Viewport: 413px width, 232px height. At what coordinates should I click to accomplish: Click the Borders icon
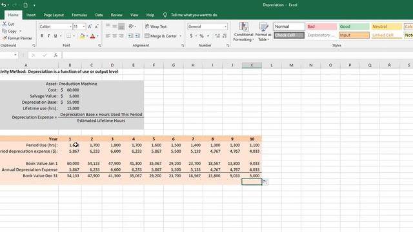click(69, 36)
